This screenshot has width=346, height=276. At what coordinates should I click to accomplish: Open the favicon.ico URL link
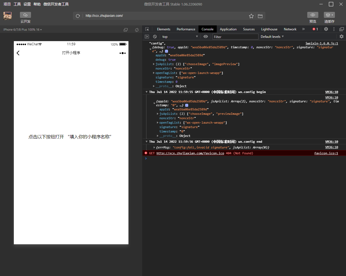[x=190, y=153]
